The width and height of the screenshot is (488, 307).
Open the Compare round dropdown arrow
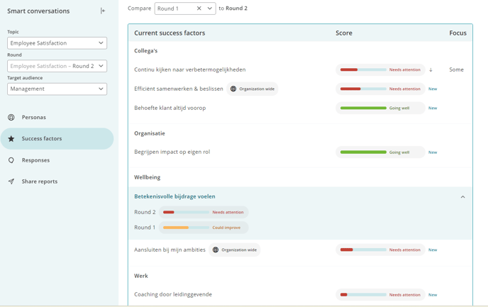[210, 9]
